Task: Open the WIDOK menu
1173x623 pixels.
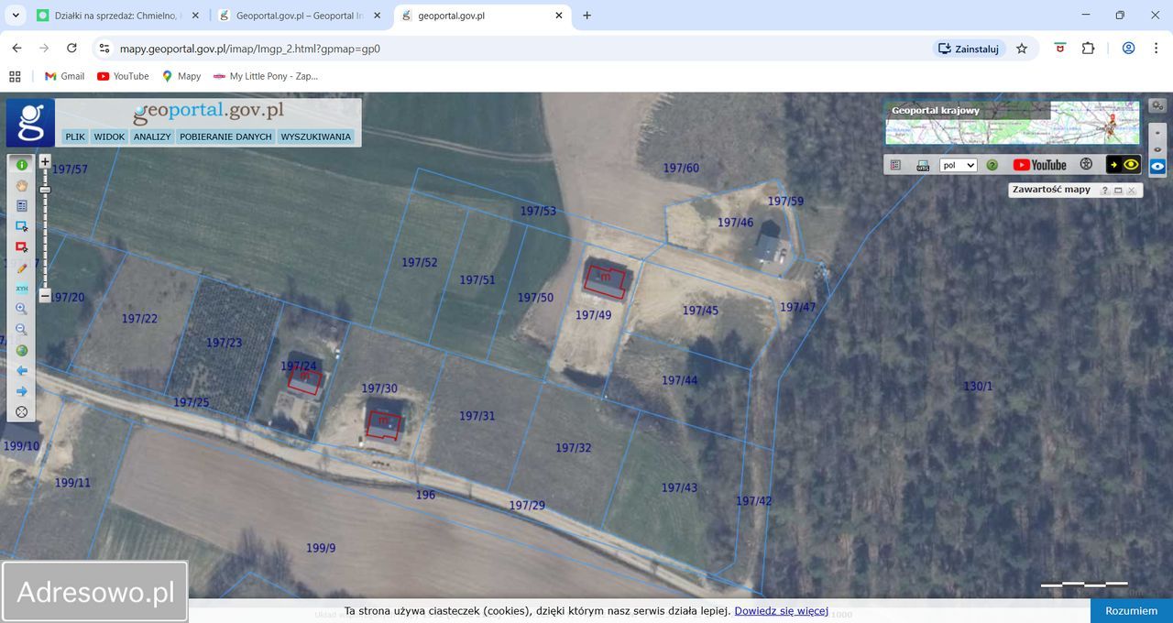Action: pos(109,137)
